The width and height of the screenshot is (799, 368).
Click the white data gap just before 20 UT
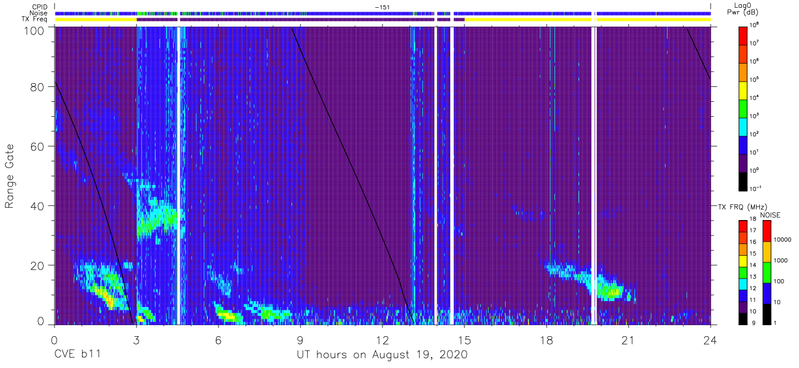point(593,175)
